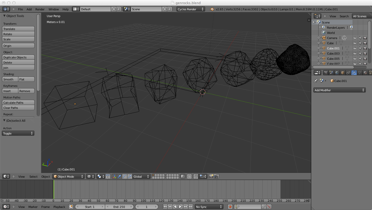Click the Duplicate Objects button
Screen dimensions: 372x210
(x=18, y=57)
